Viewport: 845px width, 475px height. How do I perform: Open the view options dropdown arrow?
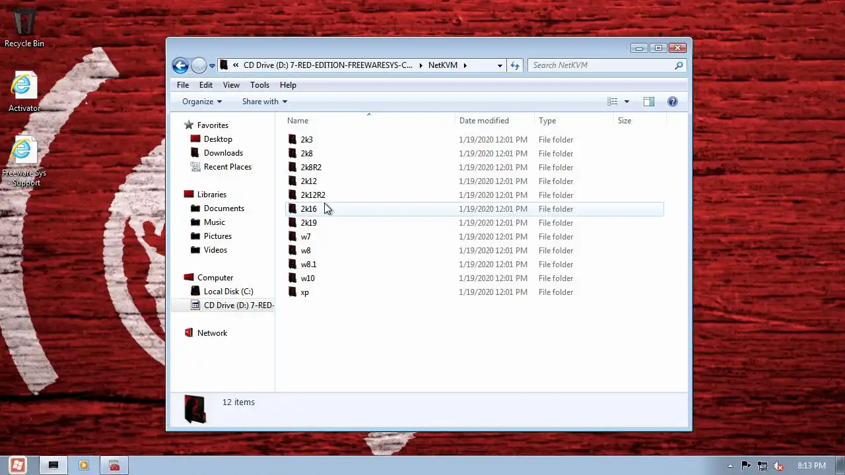pos(626,102)
